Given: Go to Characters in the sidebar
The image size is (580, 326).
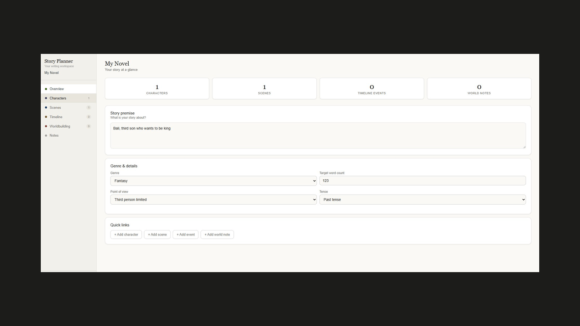Looking at the screenshot, I should point(68,98).
